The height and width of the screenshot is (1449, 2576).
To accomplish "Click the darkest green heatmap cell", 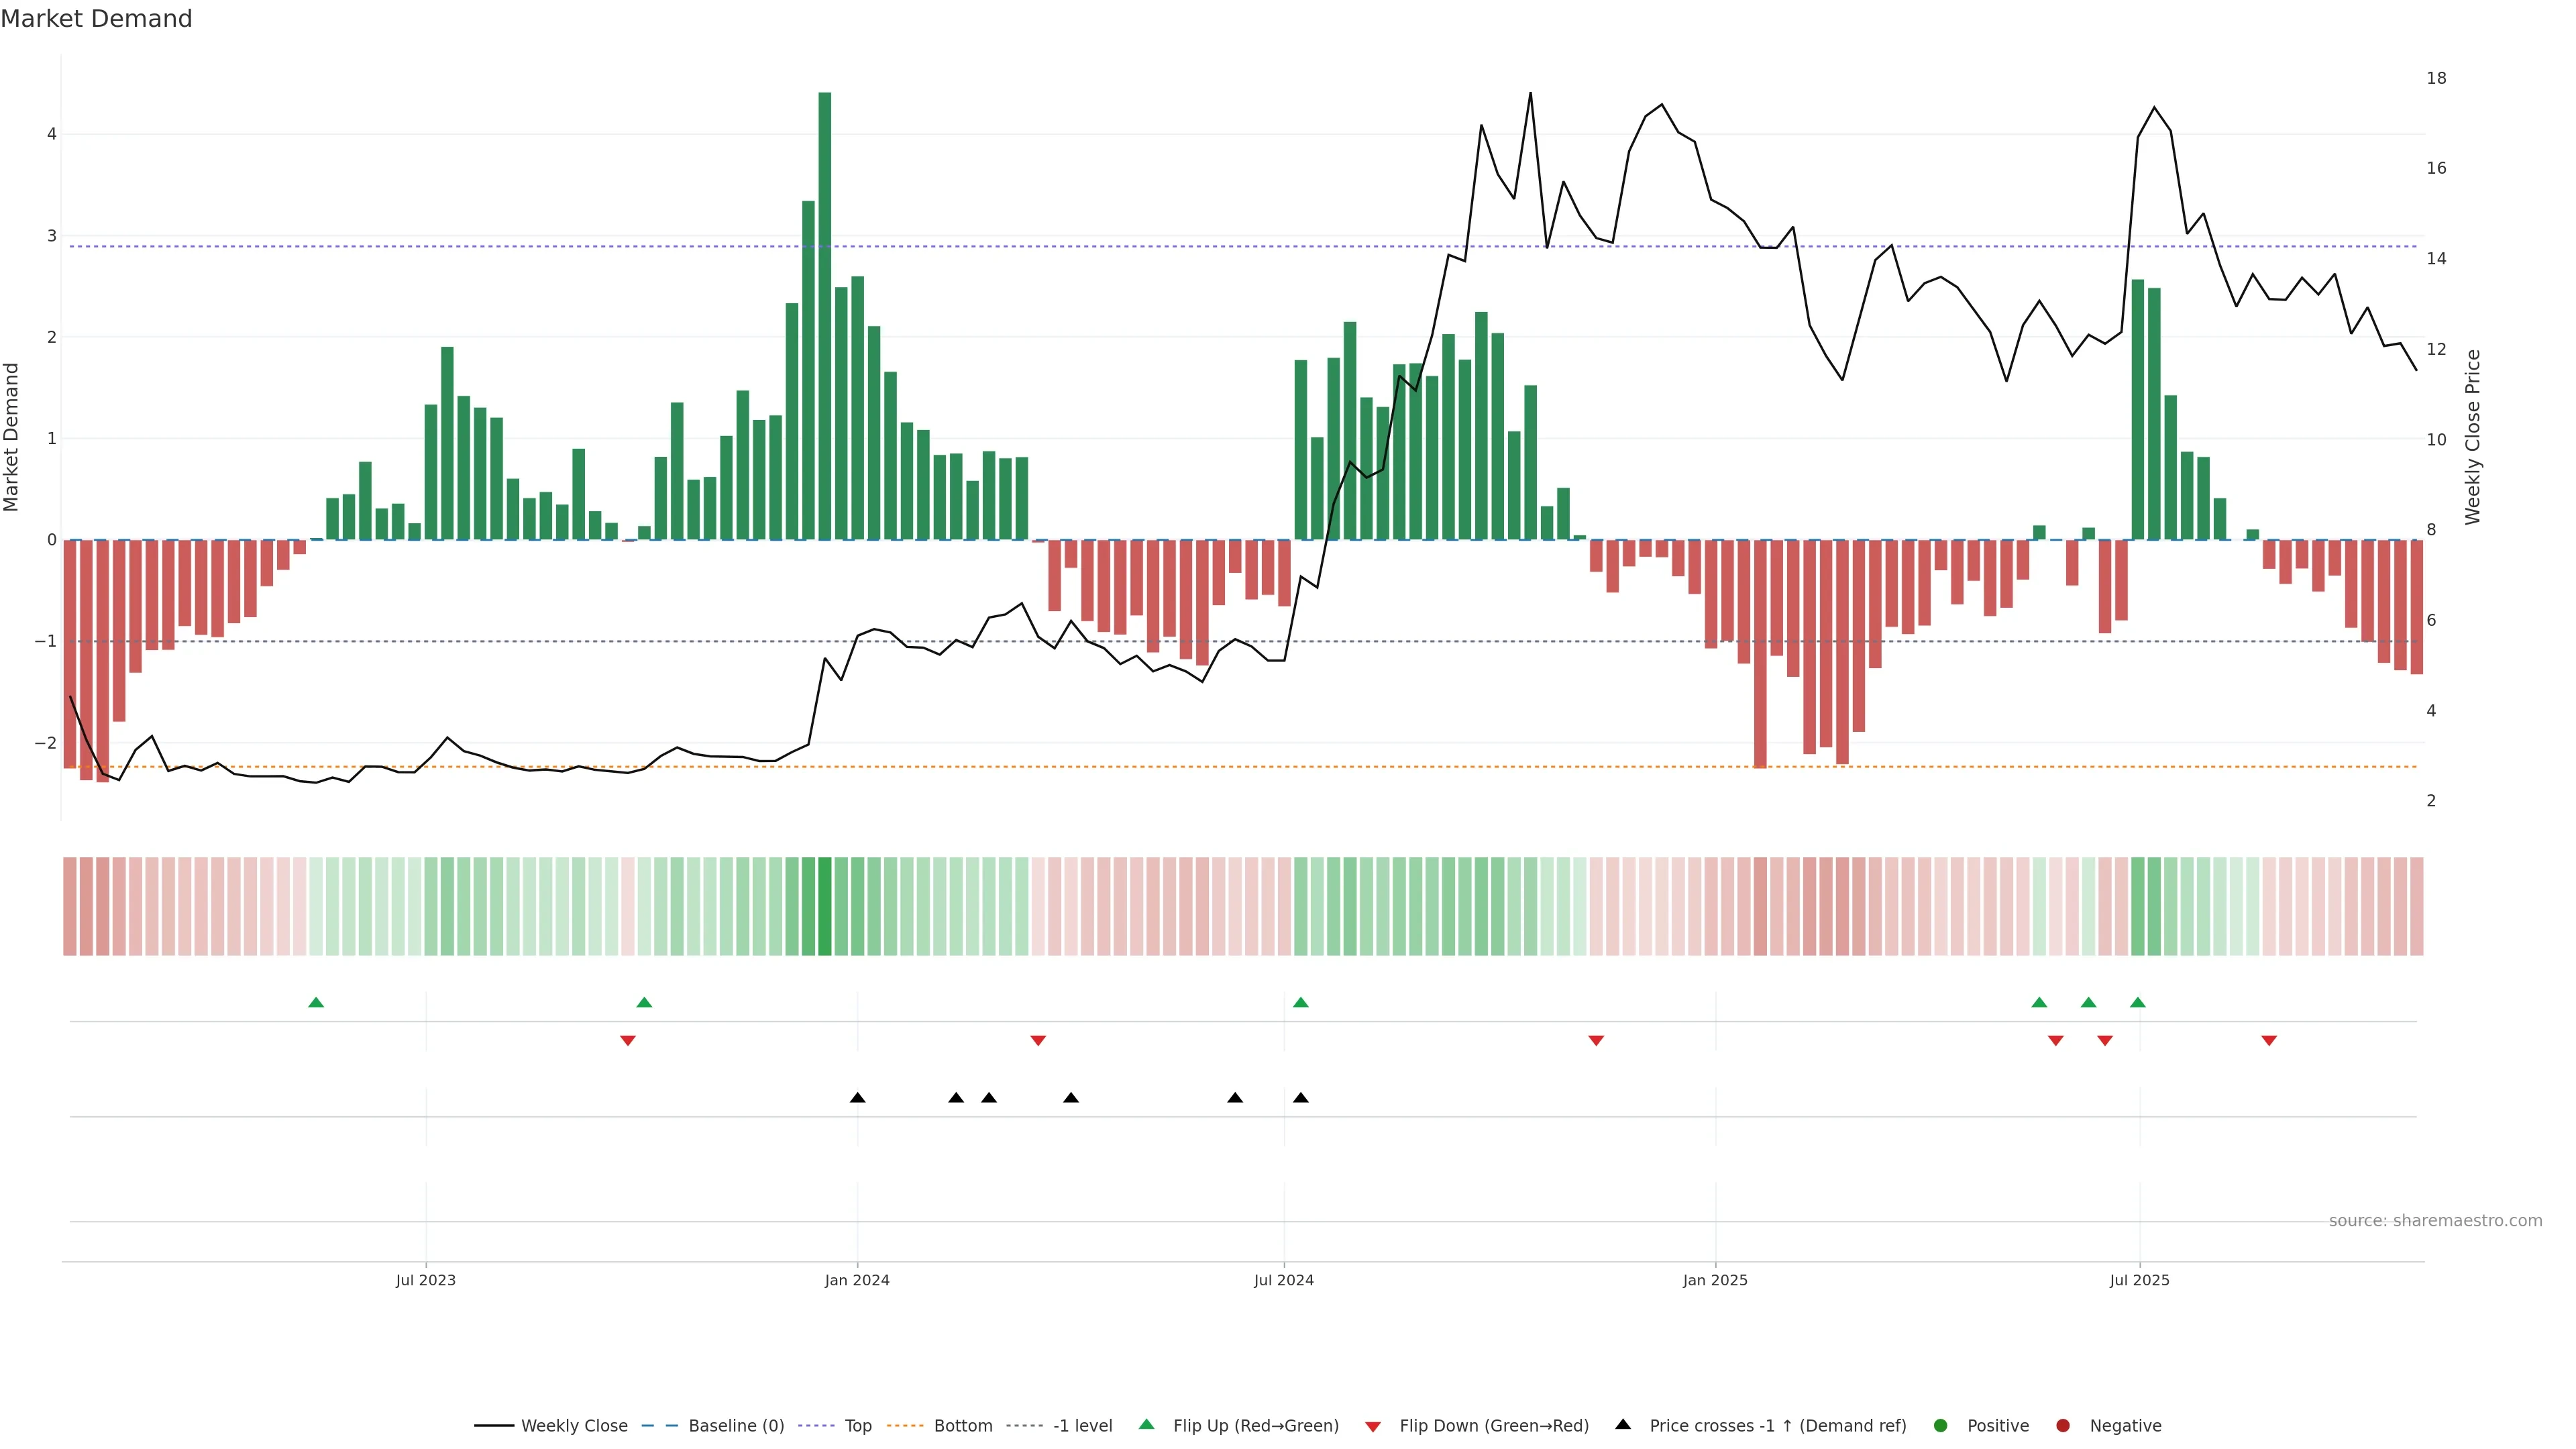I will point(825,906).
